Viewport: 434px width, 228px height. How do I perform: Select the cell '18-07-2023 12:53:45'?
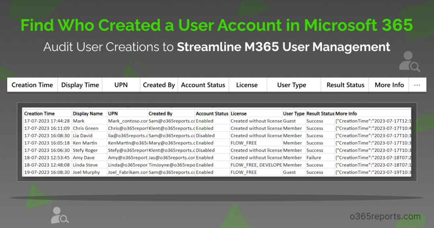coord(47,157)
